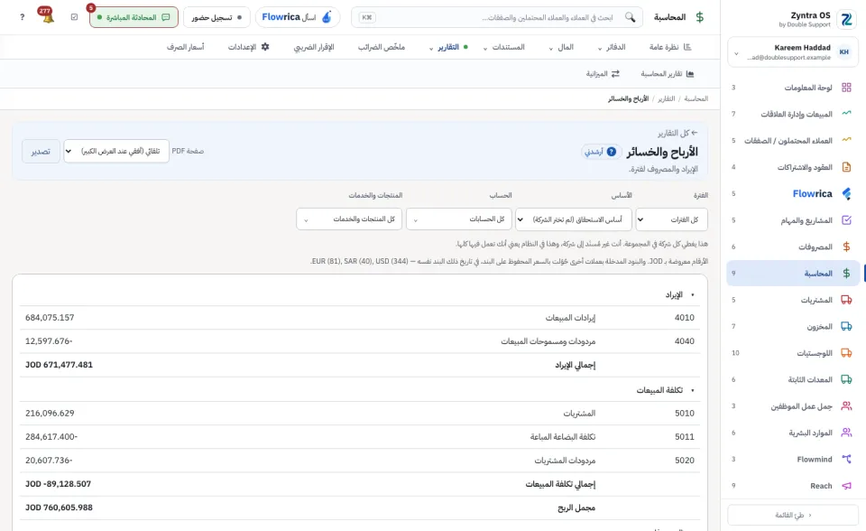
Task: Click the المحاسبة breadcrumb link
Action: [x=696, y=98]
